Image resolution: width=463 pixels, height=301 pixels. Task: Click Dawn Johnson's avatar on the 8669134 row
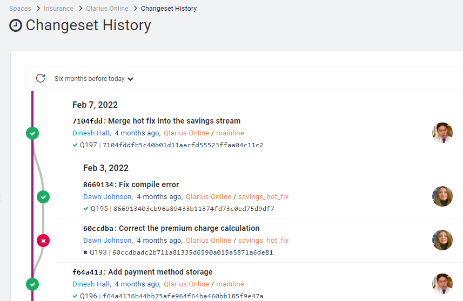pos(442,196)
